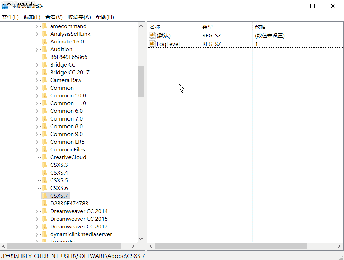This screenshot has height=260, width=344.
Task: Sort values by the 类型 column header
Action: [x=226, y=27]
